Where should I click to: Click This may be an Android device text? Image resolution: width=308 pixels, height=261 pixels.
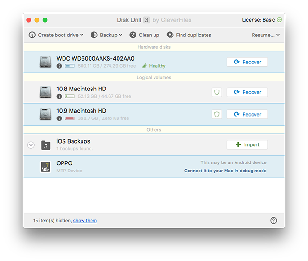pyautogui.click(x=234, y=162)
